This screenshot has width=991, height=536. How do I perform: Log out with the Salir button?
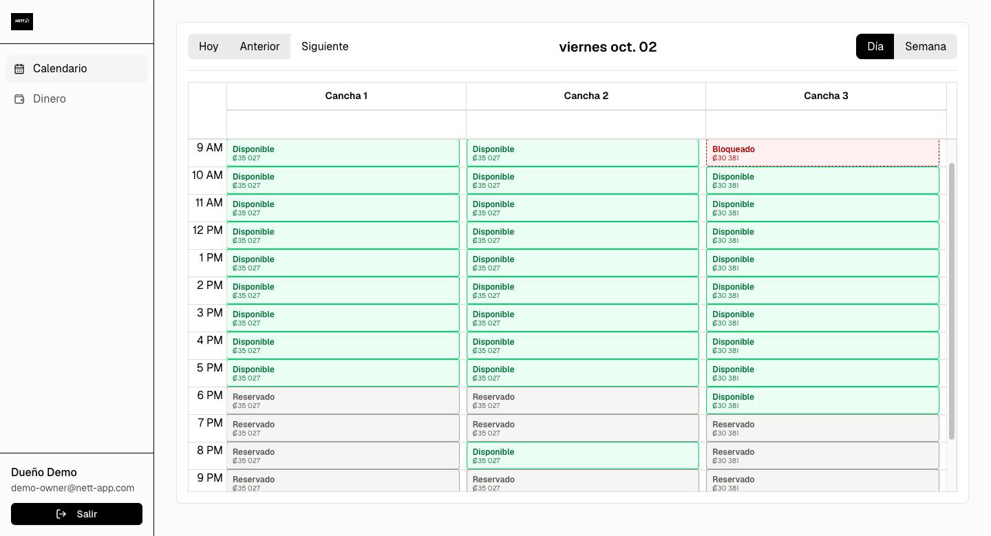(x=76, y=514)
